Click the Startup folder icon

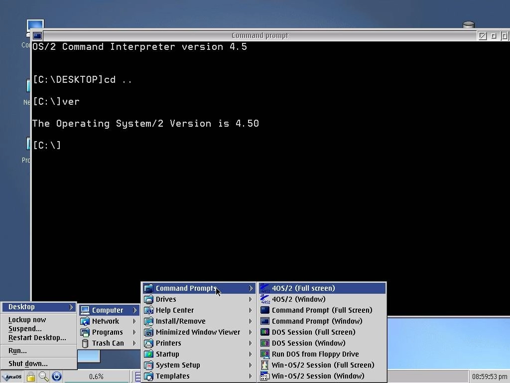point(148,354)
